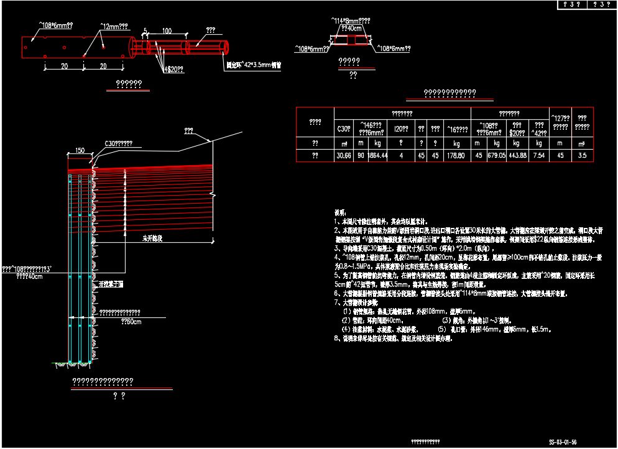Click the drawing number SS-03-01-56
Screen dimensions: 618x449
pos(563,442)
